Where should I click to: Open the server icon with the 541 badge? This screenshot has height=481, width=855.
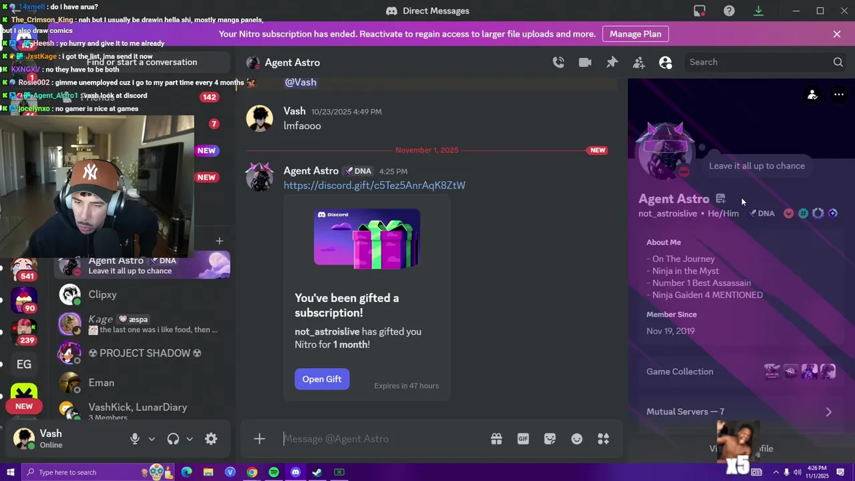24,269
